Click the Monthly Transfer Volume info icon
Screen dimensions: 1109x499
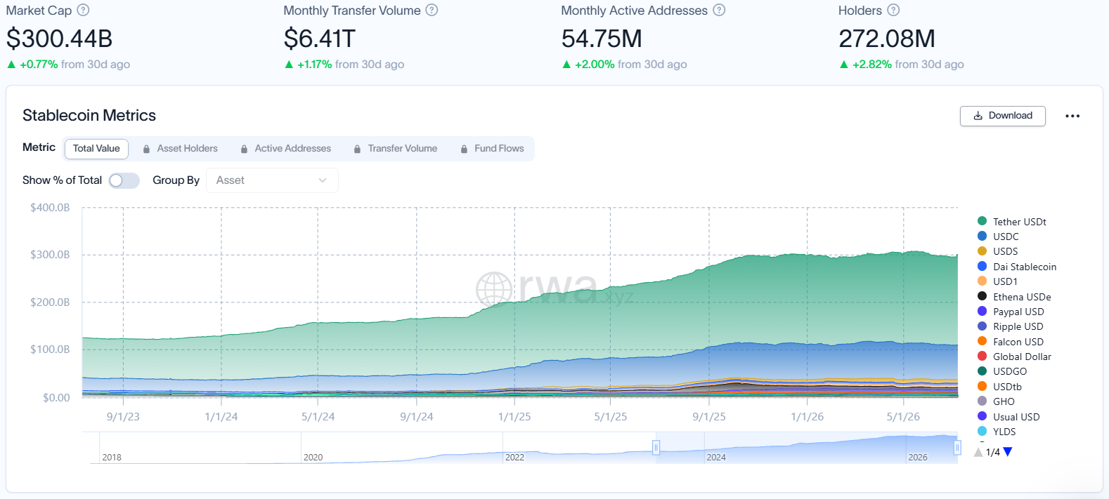coord(432,11)
